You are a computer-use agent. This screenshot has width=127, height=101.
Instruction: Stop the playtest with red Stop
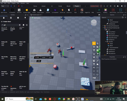click(x=19, y=6)
